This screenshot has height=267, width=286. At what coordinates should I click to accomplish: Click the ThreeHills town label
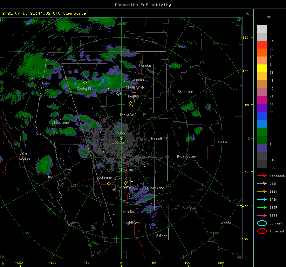click(x=160, y=139)
